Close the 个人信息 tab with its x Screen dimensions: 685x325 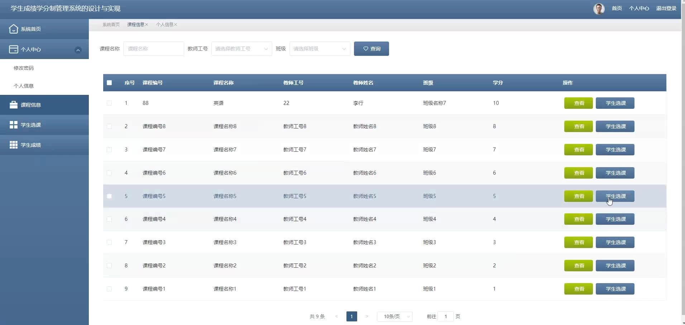pos(176,25)
